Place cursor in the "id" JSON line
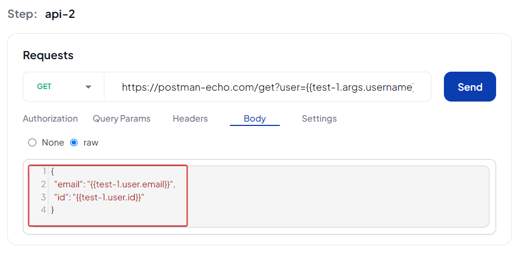Image resolution: width=520 pixels, height=253 pixels. pyautogui.click(x=99, y=197)
